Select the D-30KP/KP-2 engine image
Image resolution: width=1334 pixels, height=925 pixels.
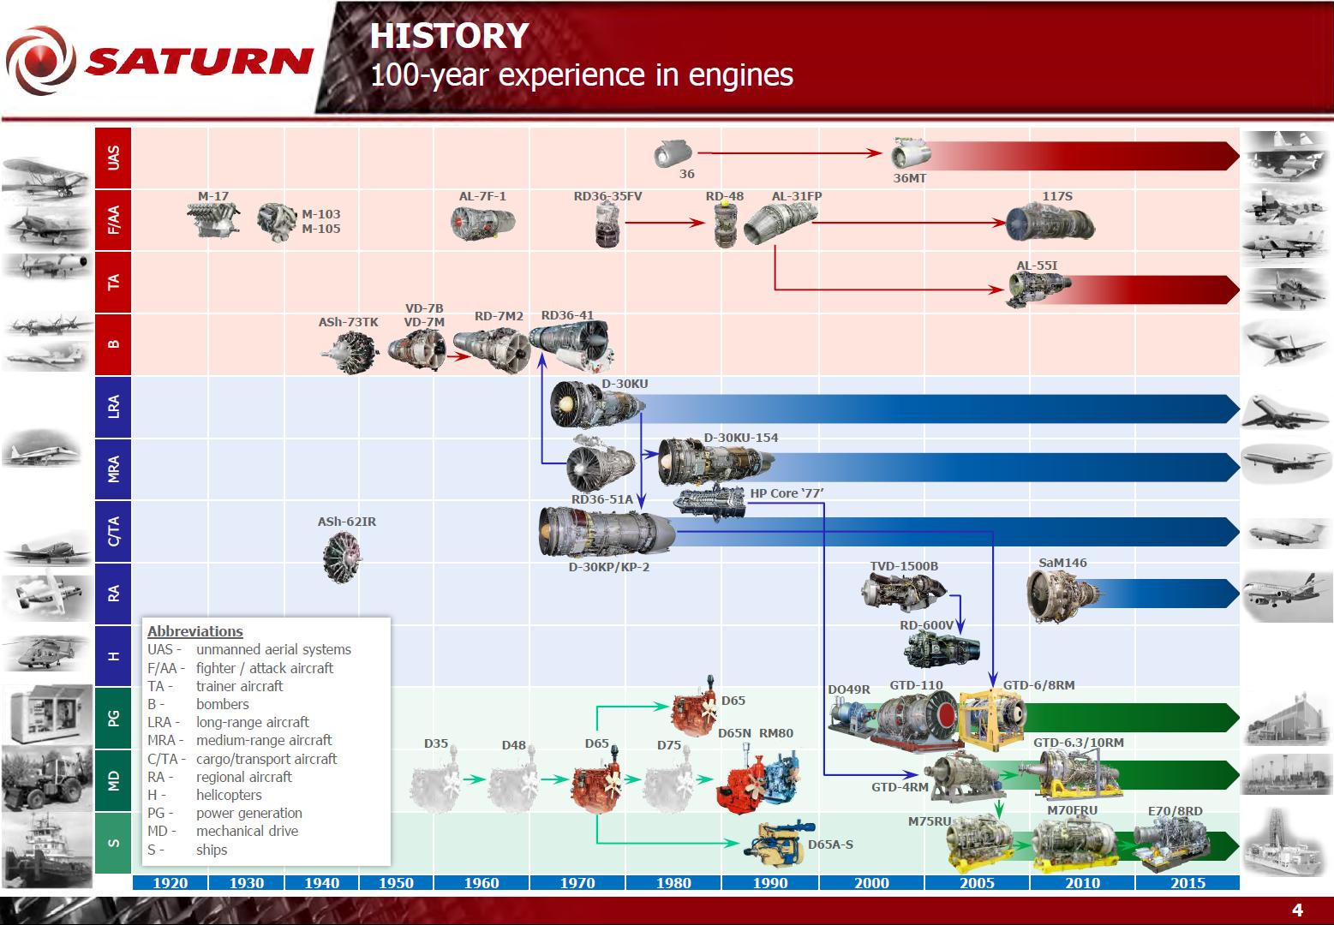(606, 533)
